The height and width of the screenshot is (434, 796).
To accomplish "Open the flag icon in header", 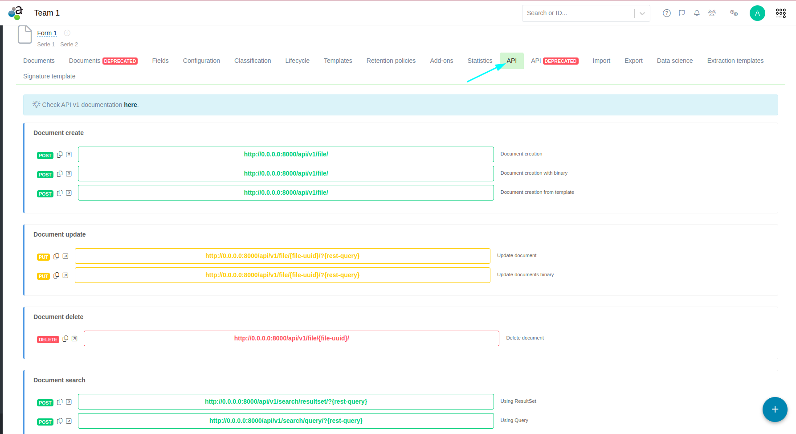I will (682, 13).
